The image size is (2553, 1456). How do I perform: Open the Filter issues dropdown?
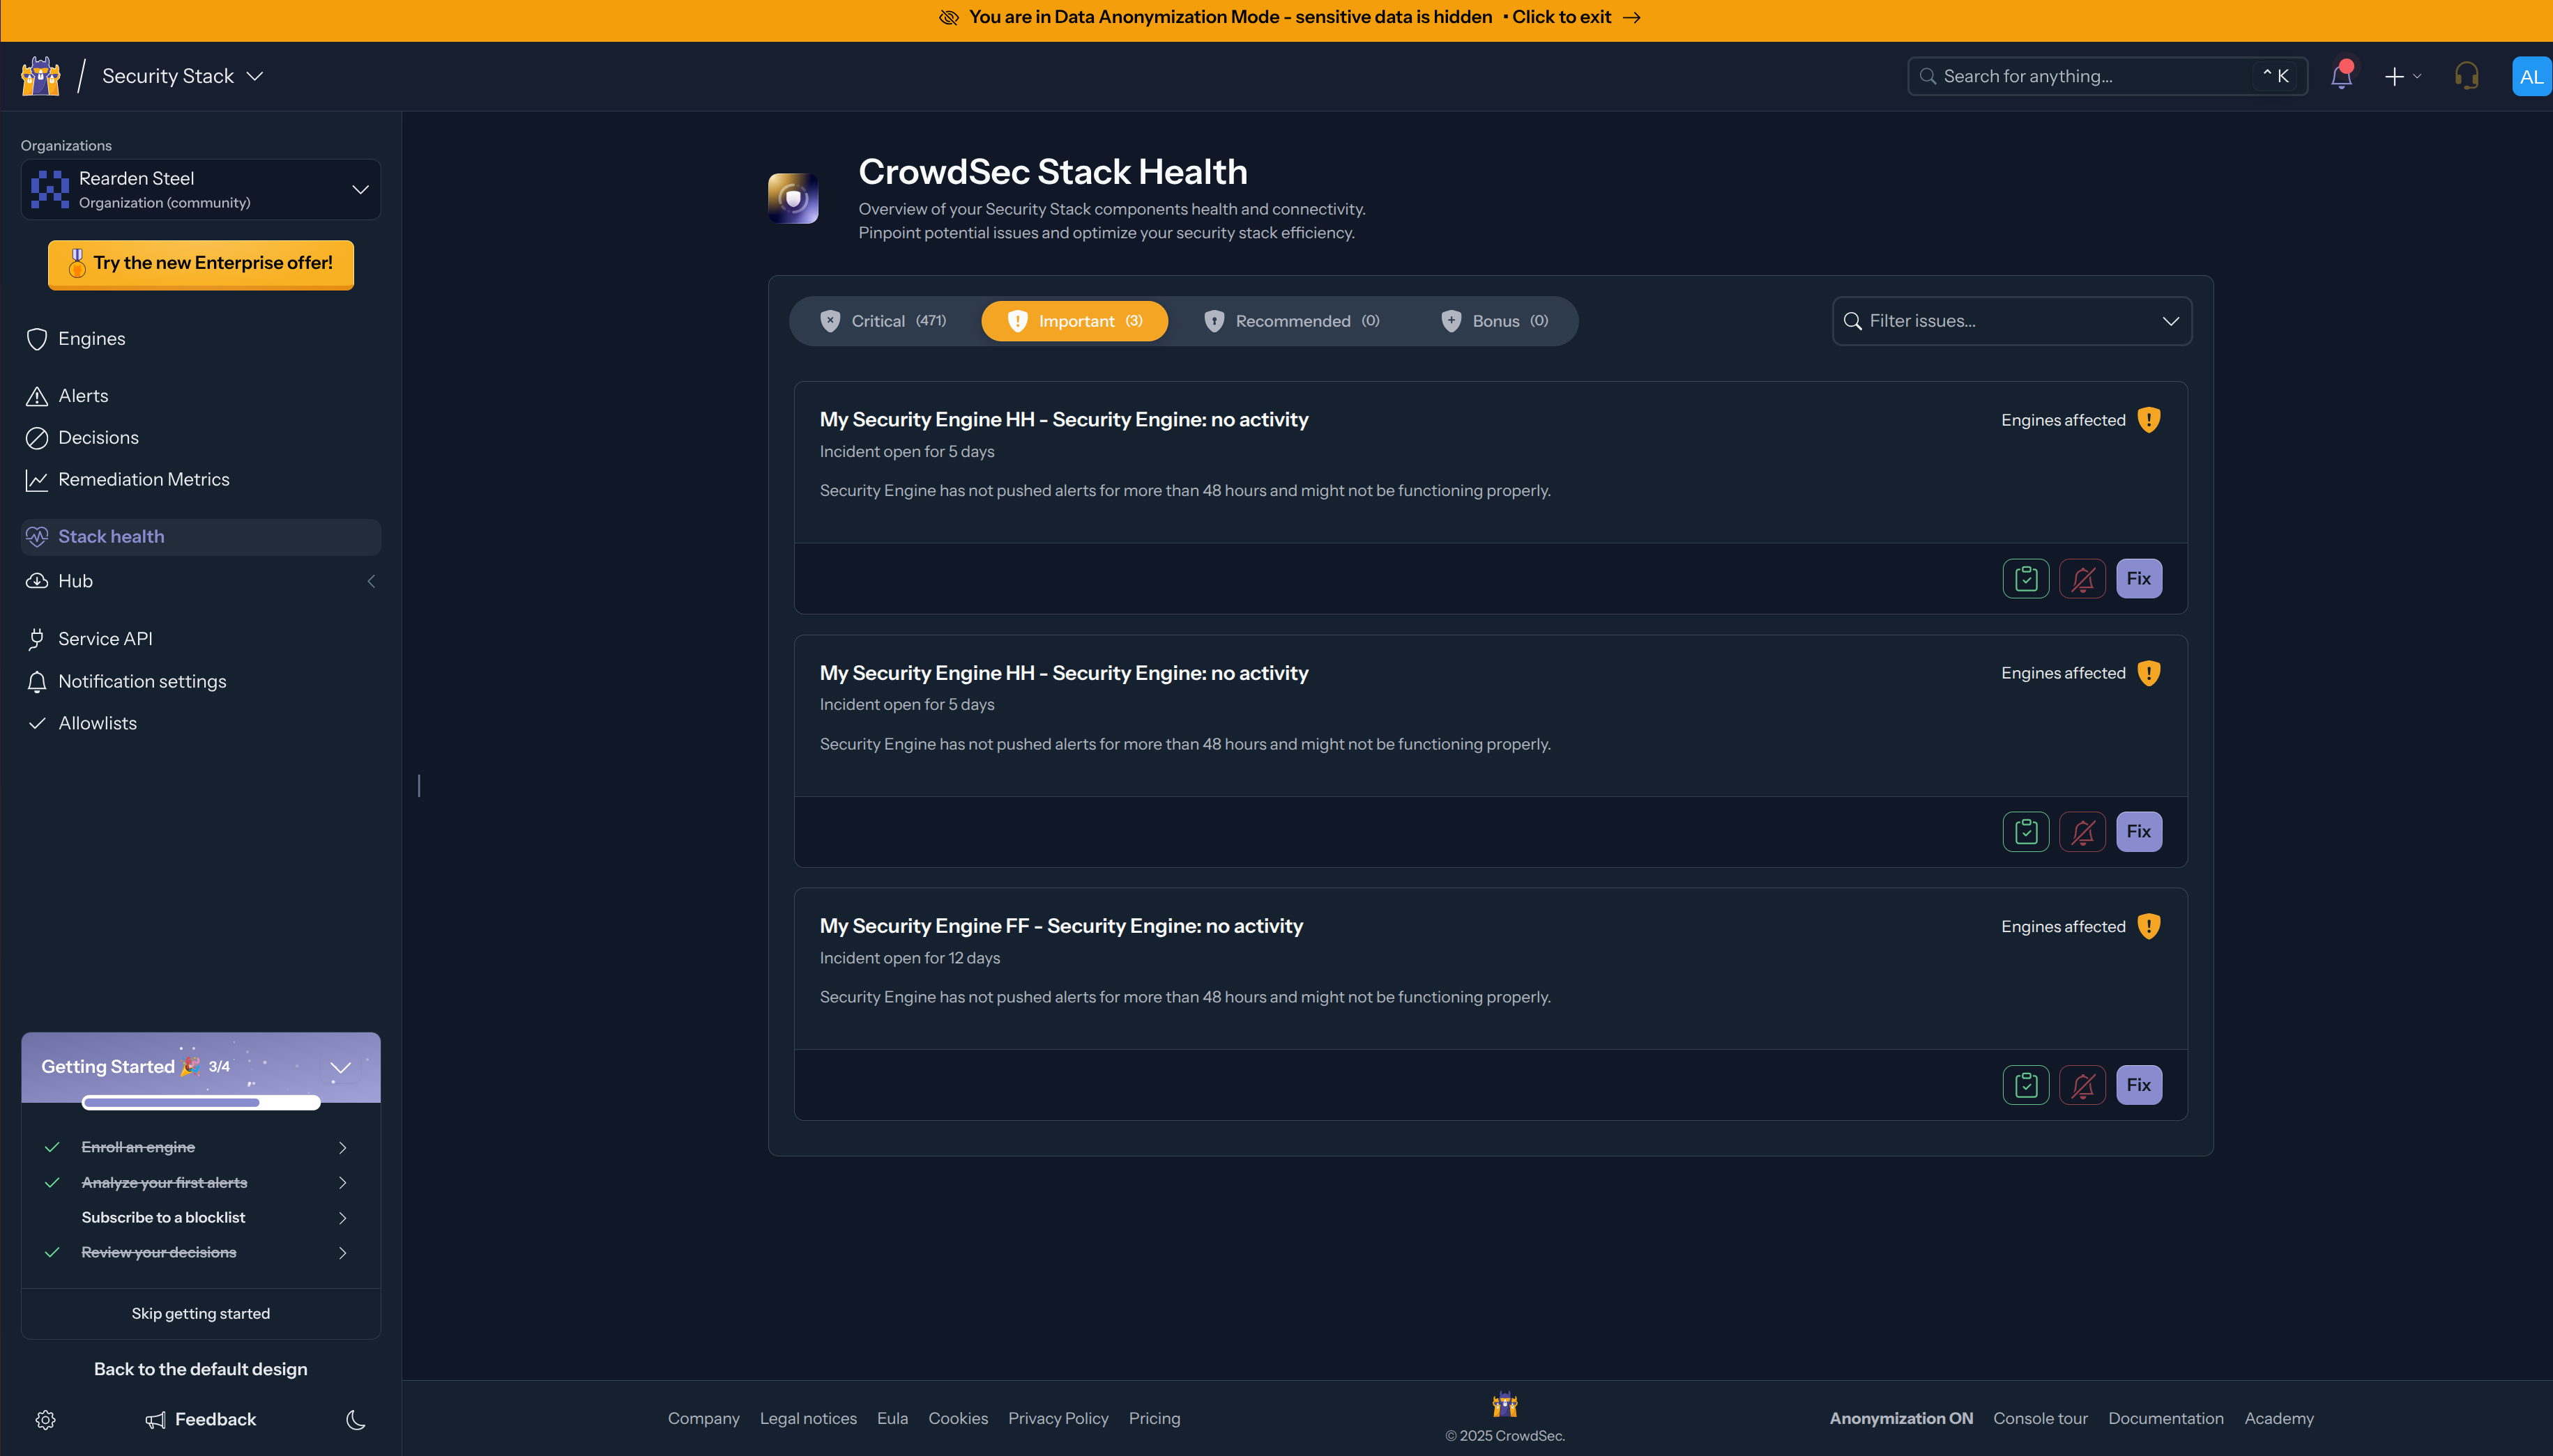[x=2011, y=320]
